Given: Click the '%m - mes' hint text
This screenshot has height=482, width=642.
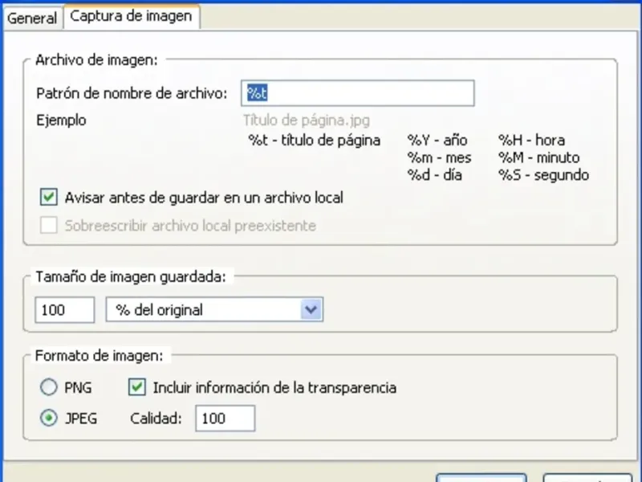Looking at the screenshot, I should (439, 157).
